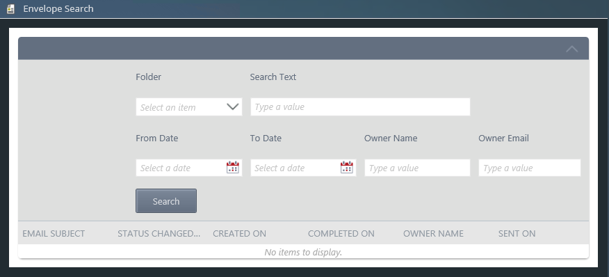
Task: Click the 'Select an item' Folder combo box
Action: pos(189,107)
